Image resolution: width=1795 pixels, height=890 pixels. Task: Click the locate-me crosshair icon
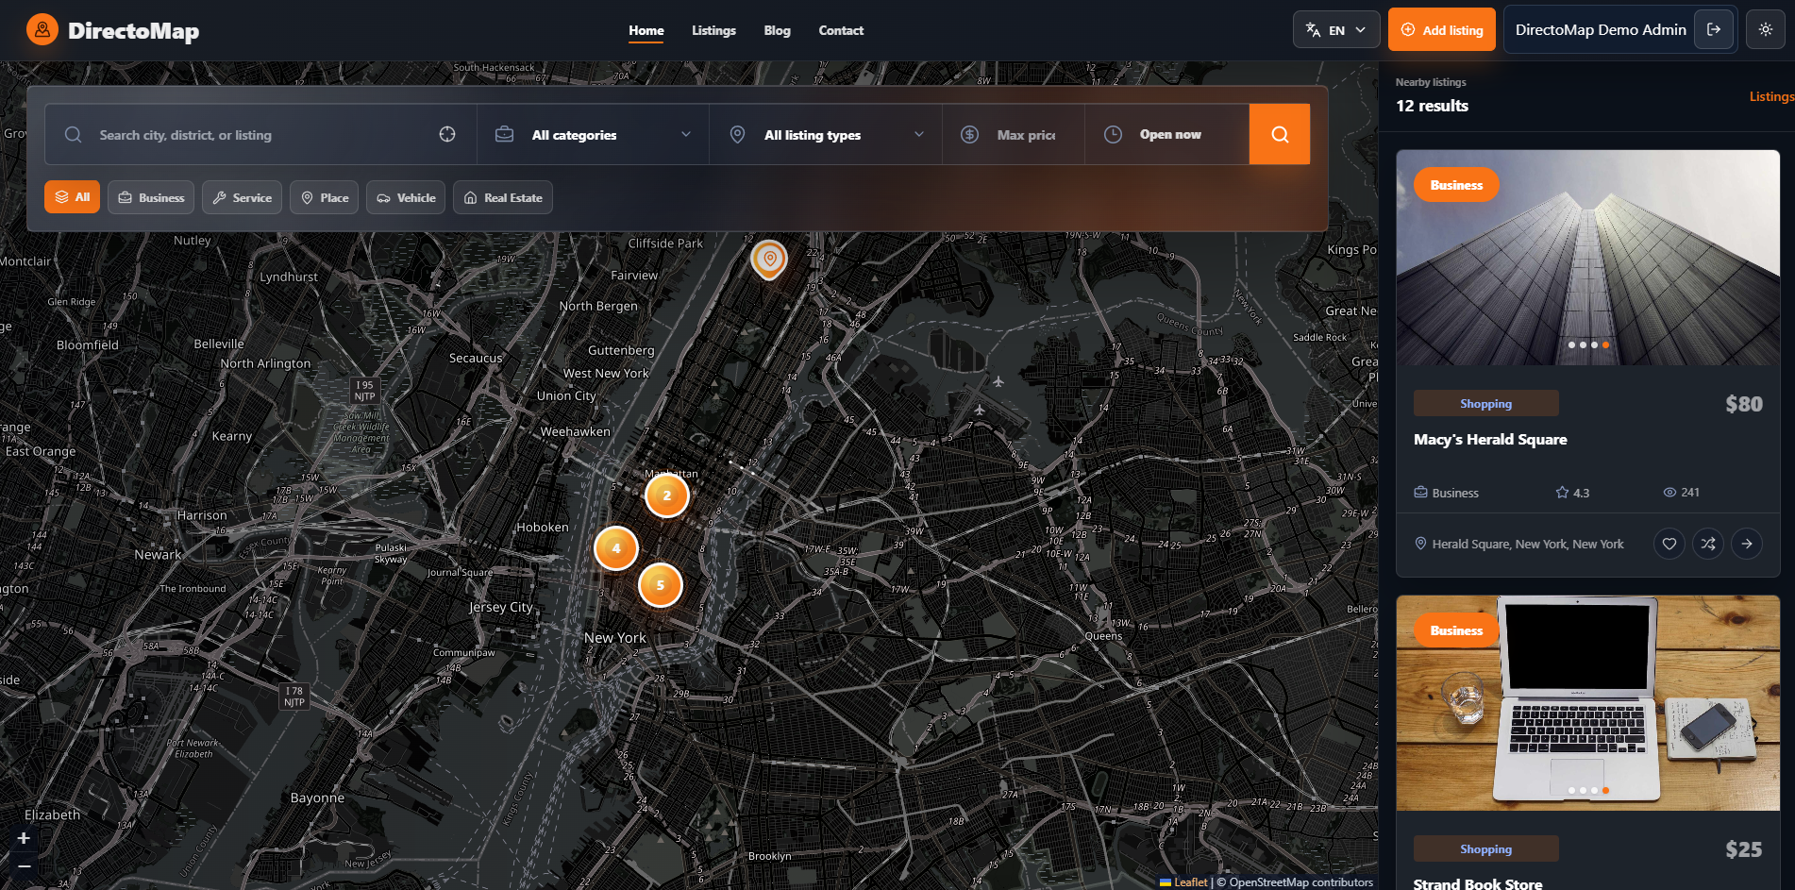click(x=447, y=134)
